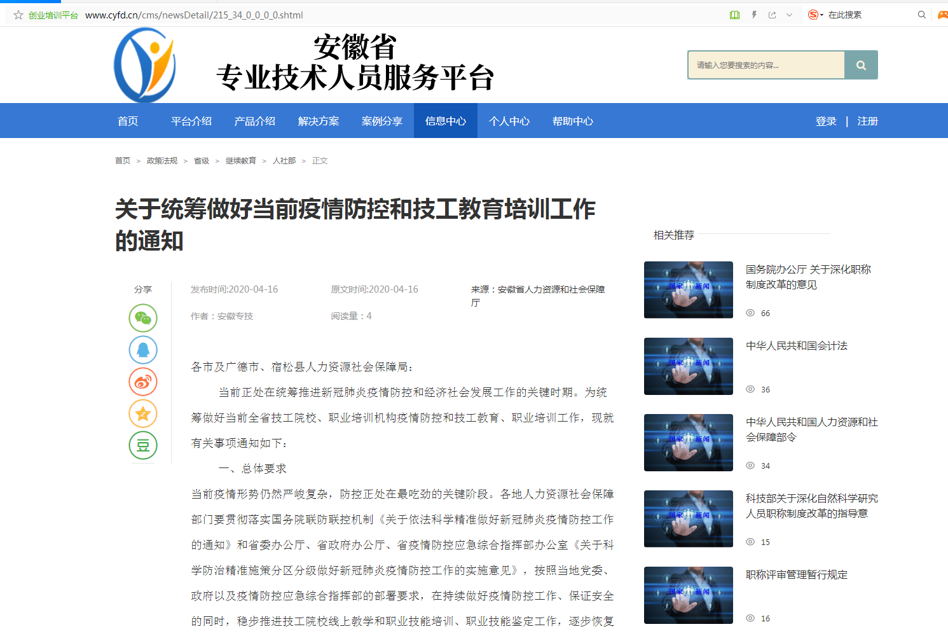This screenshot has width=948, height=636.
Task: Click 人社部 breadcrumb link
Action: [284, 161]
